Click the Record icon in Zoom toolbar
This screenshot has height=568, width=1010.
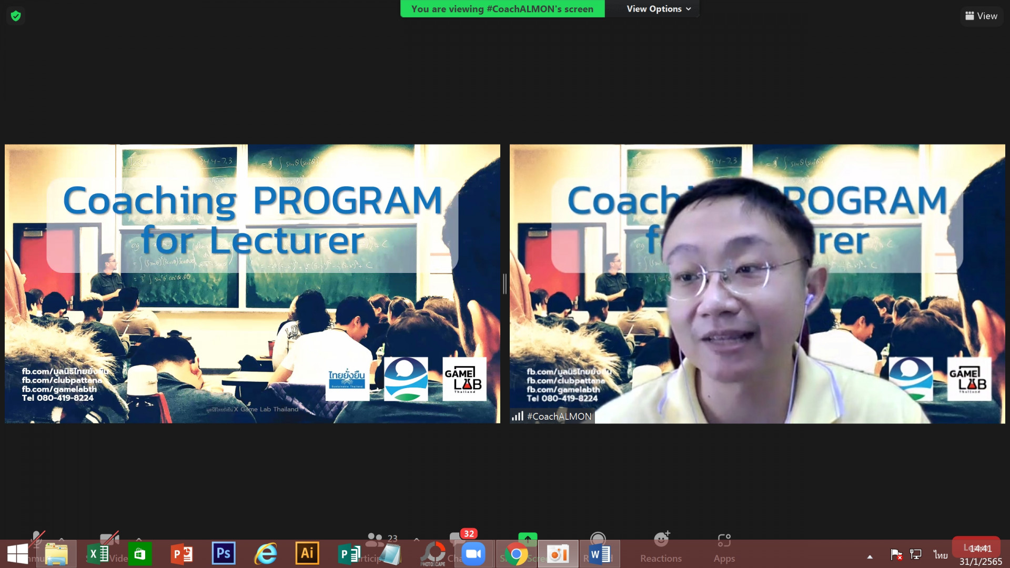click(x=598, y=539)
